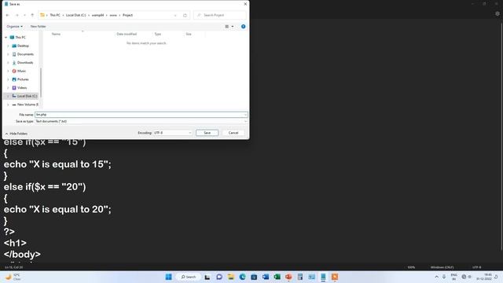Open recent locations dropdown next to forward arrow
This screenshot has width=503, height=283.
point(24,15)
